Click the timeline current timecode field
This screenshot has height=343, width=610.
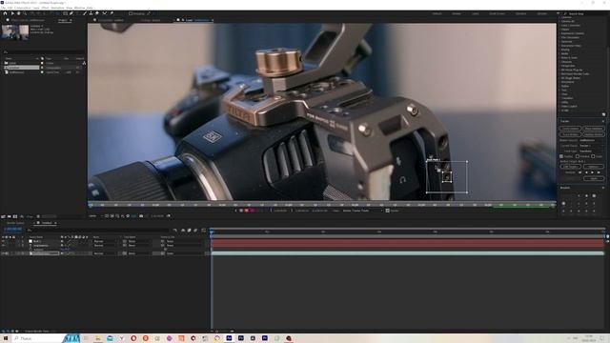coord(12,230)
